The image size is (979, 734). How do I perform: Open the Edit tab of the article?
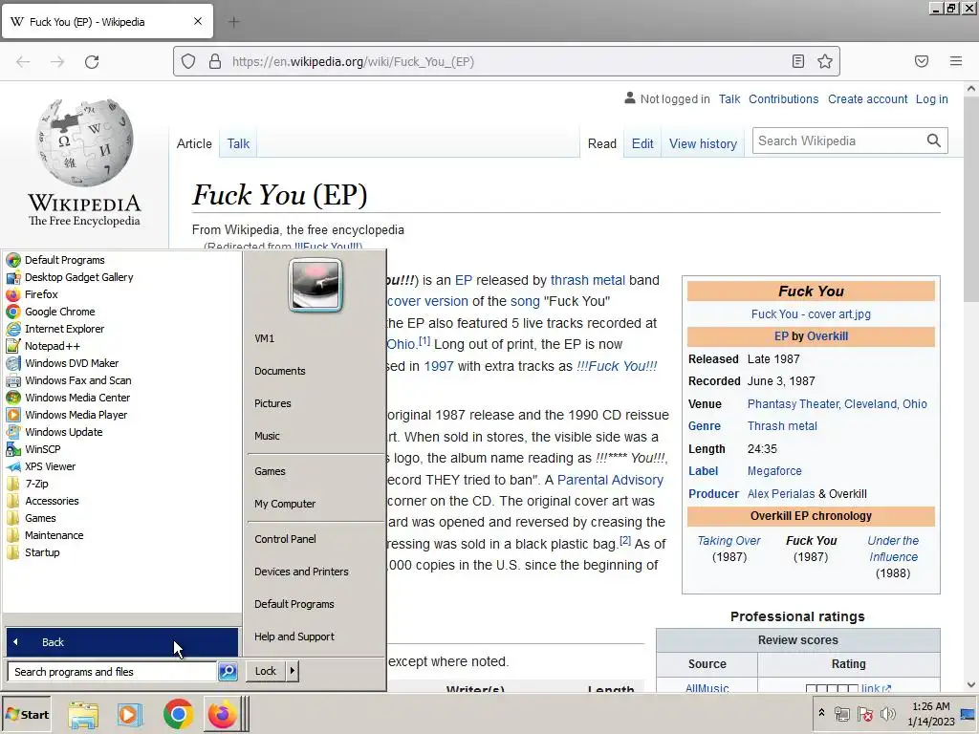pos(642,143)
